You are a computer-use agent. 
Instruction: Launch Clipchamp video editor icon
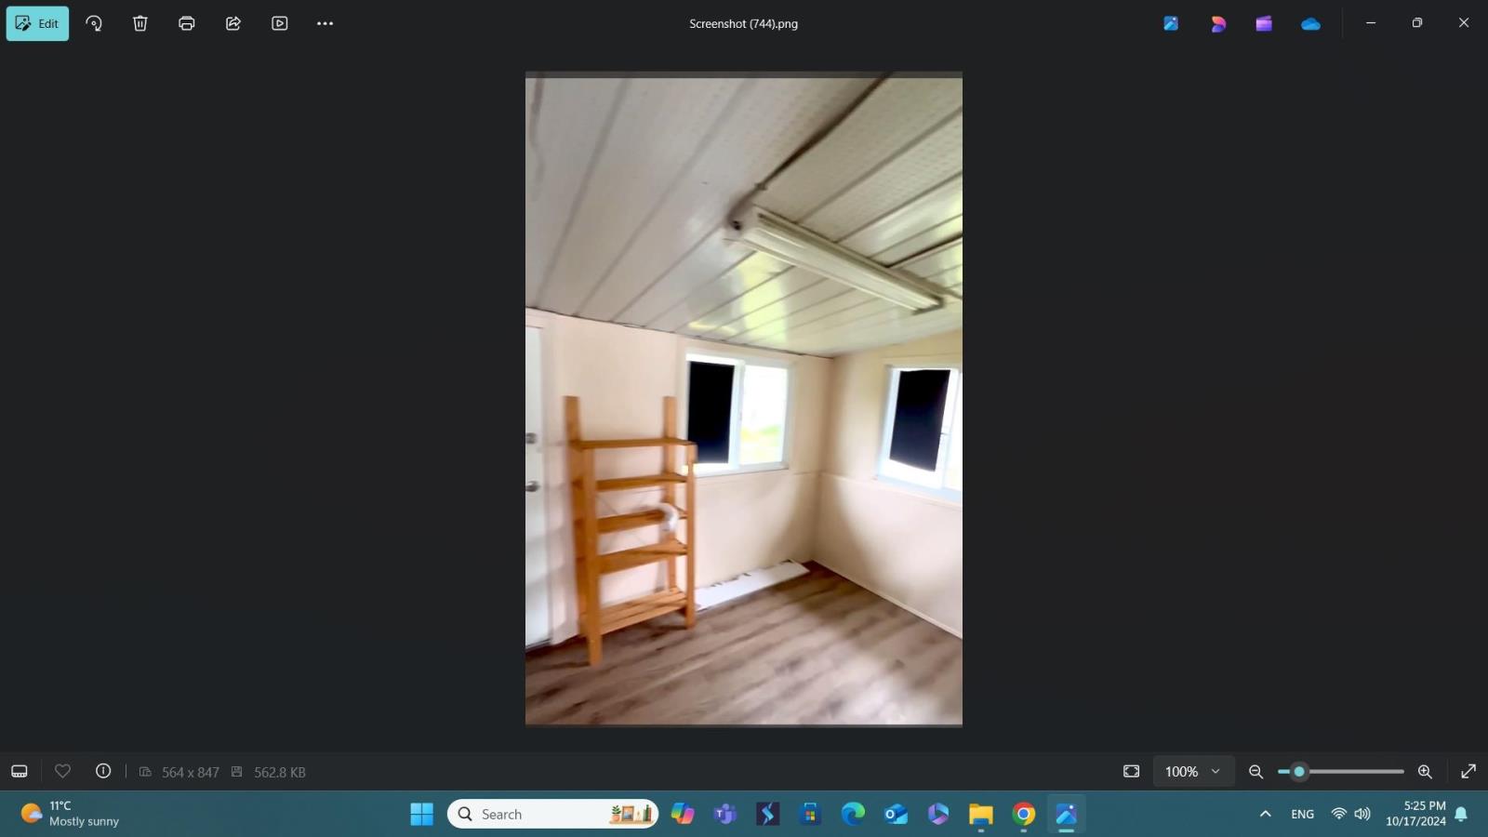pyautogui.click(x=1264, y=24)
